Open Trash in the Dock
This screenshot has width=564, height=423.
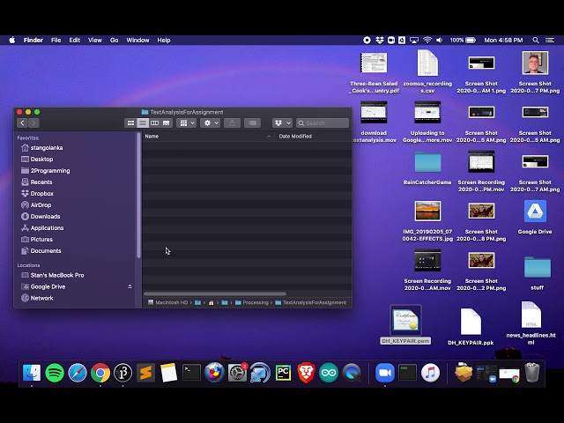pos(532,373)
